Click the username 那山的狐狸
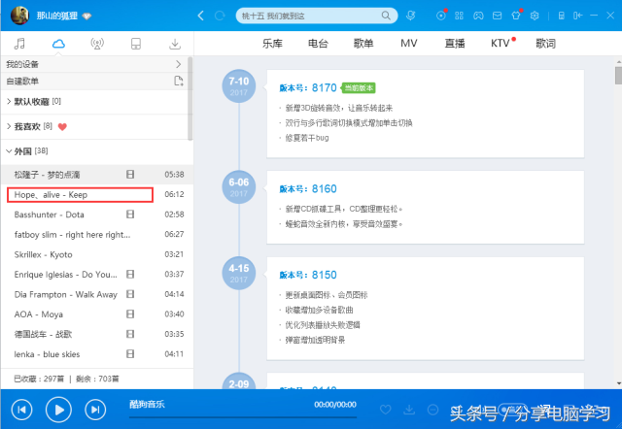 pos(57,16)
